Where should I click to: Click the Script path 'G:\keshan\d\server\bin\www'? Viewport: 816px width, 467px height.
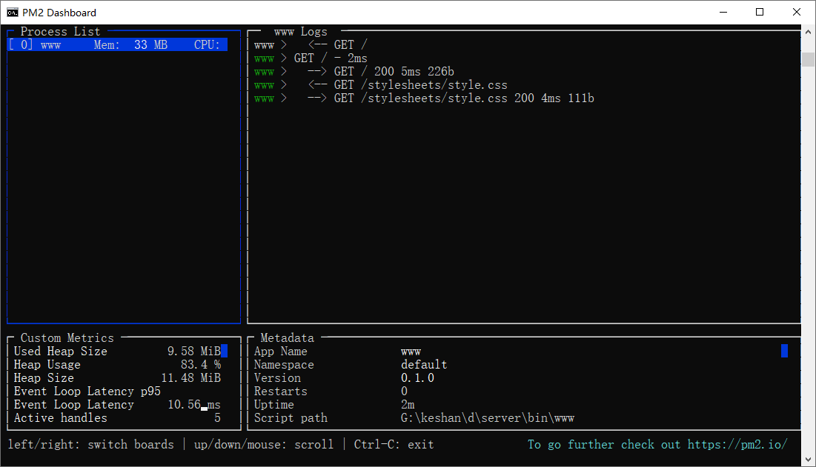pyautogui.click(x=488, y=417)
